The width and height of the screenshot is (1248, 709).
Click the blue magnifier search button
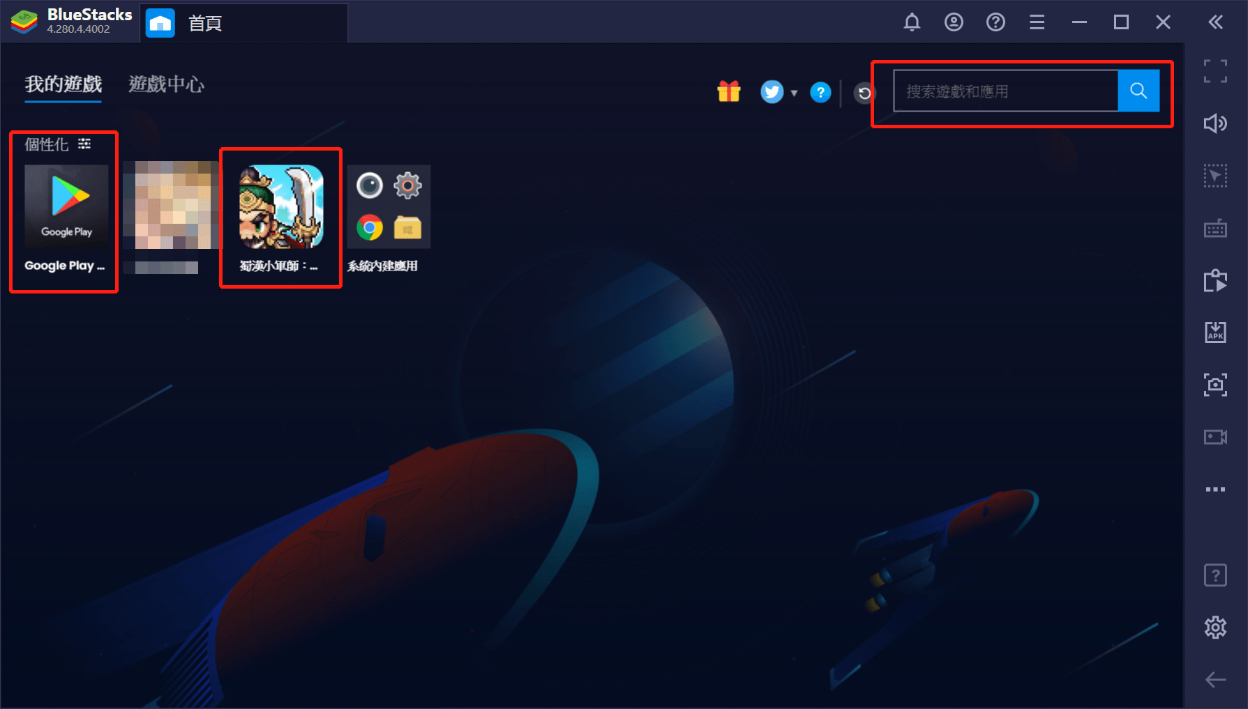pos(1138,91)
